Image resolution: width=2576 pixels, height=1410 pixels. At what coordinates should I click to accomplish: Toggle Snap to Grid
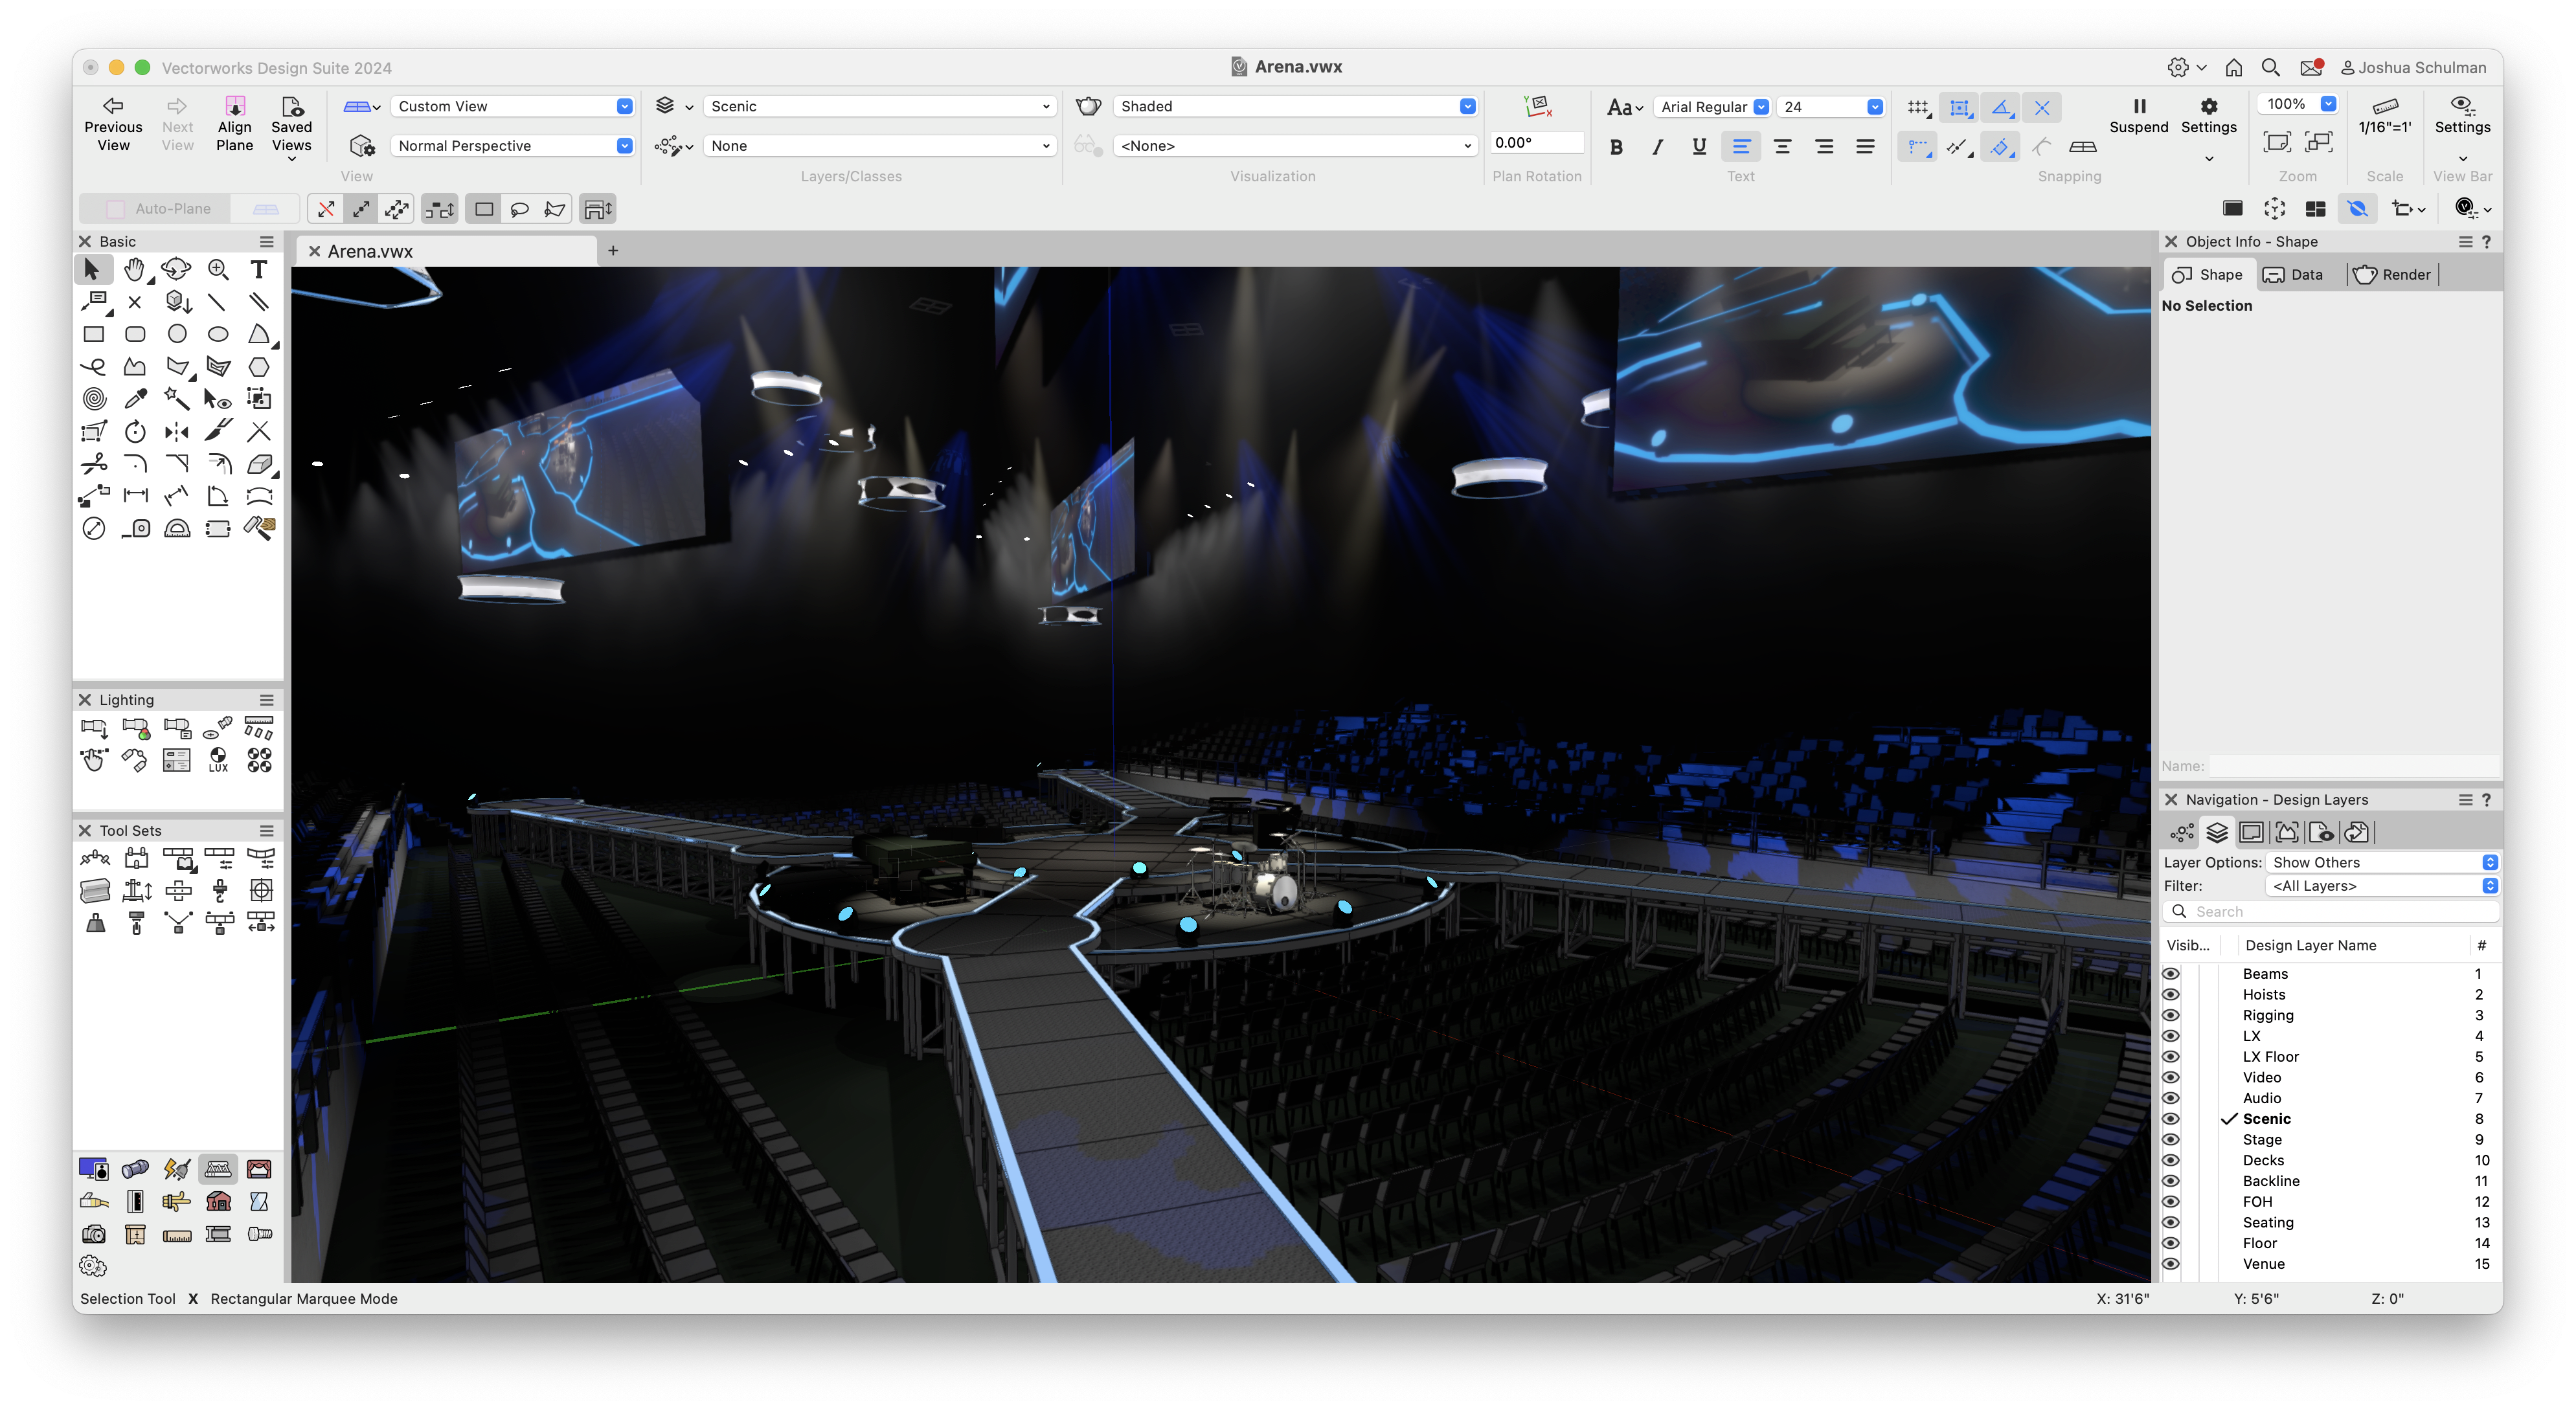[x=1918, y=107]
